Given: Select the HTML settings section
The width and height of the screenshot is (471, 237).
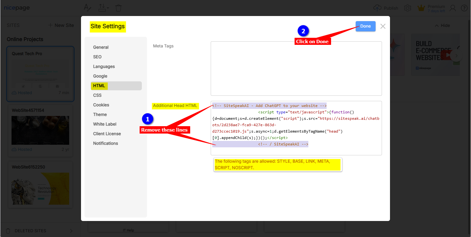Looking at the screenshot, I should [116, 86].
